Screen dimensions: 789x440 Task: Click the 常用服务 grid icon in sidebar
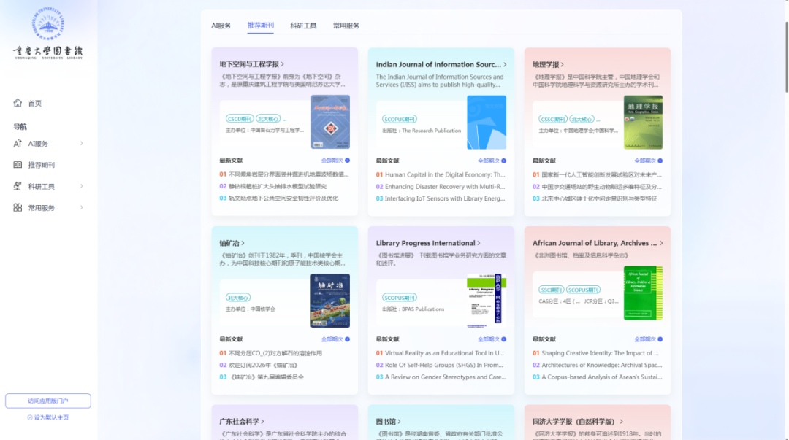coord(18,208)
